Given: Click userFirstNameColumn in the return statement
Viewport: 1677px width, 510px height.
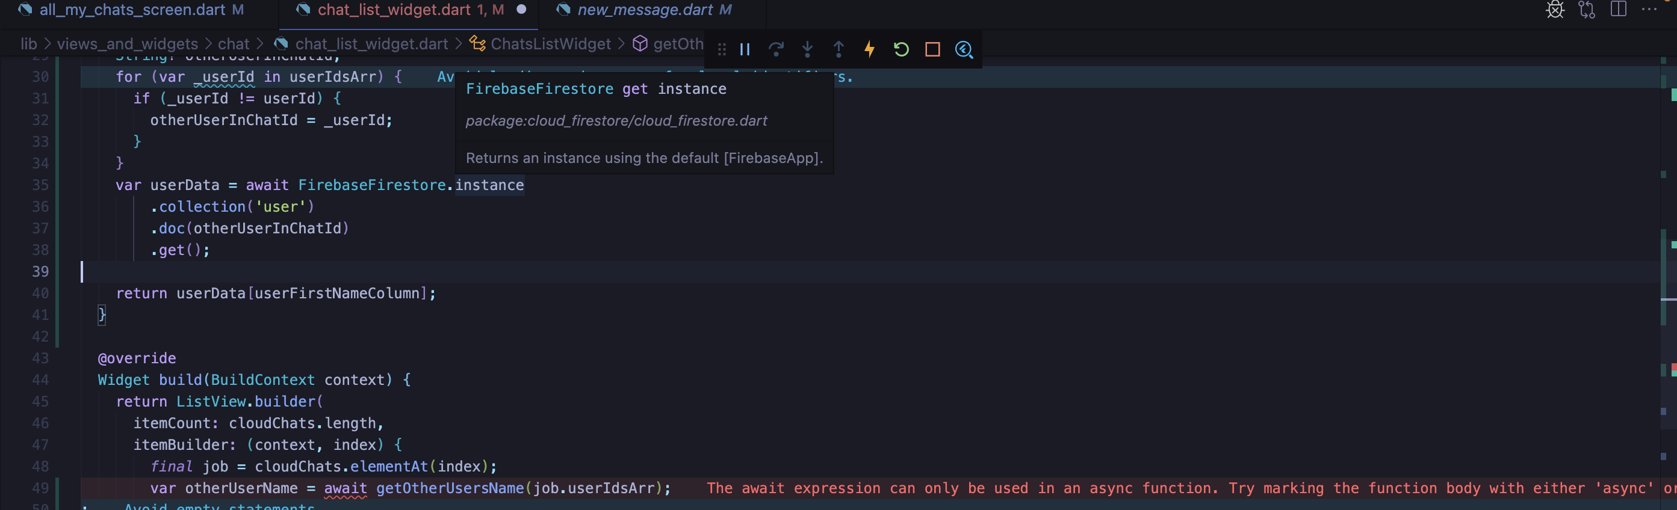Looking at the screenshot, I should click(x=336, y=293).
